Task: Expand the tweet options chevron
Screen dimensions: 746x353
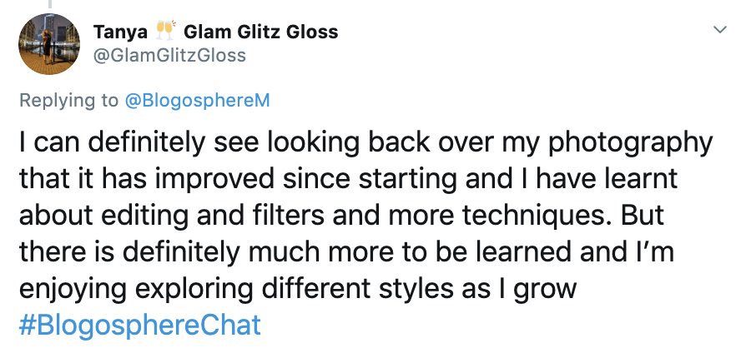Action: pyautogui.click(x=719, y=31)
